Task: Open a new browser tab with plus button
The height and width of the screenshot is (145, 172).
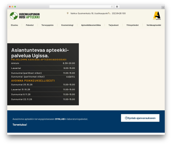Action: tap(163, 8)
